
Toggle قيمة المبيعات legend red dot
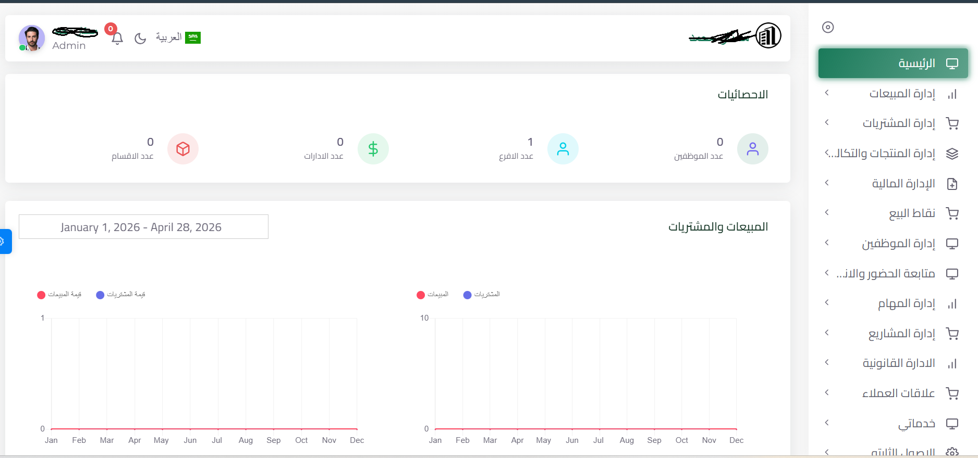pos(41,295)
